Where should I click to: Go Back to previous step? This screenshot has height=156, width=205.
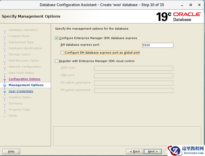click(135, 152)
